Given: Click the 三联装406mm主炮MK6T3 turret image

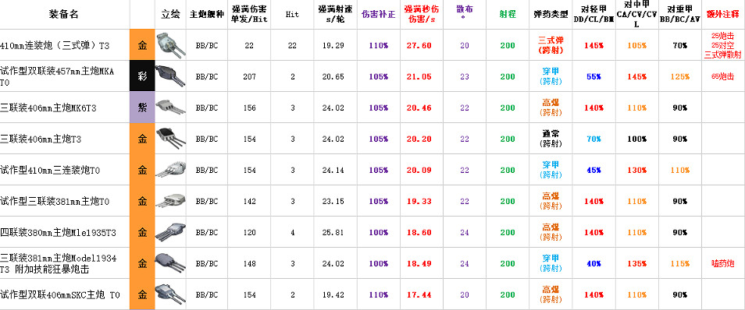Looking at the screenshot, I should 169,107.
